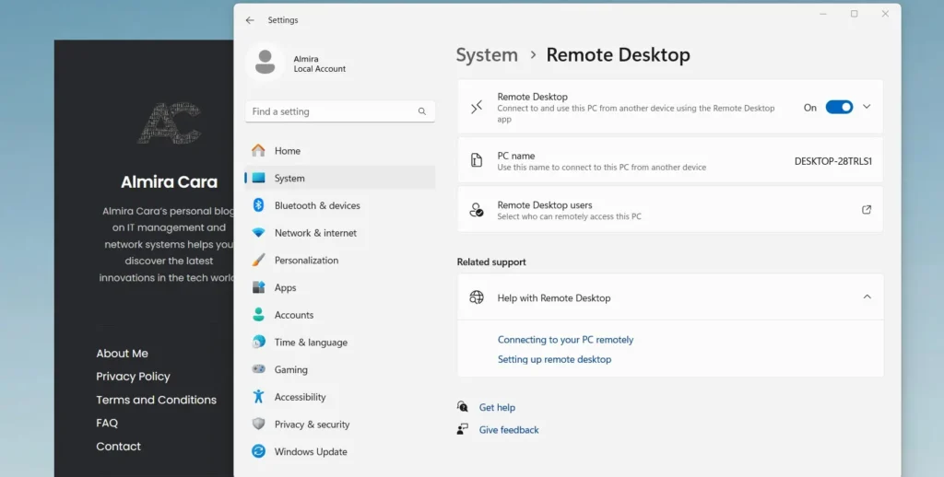Viewport: 944px width, 477px height.
Task: Click the Accounts person icon
Action: coord(258,315)
